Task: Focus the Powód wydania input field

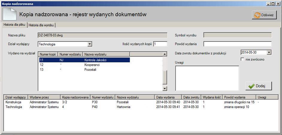Action: (x=238, y=44)
